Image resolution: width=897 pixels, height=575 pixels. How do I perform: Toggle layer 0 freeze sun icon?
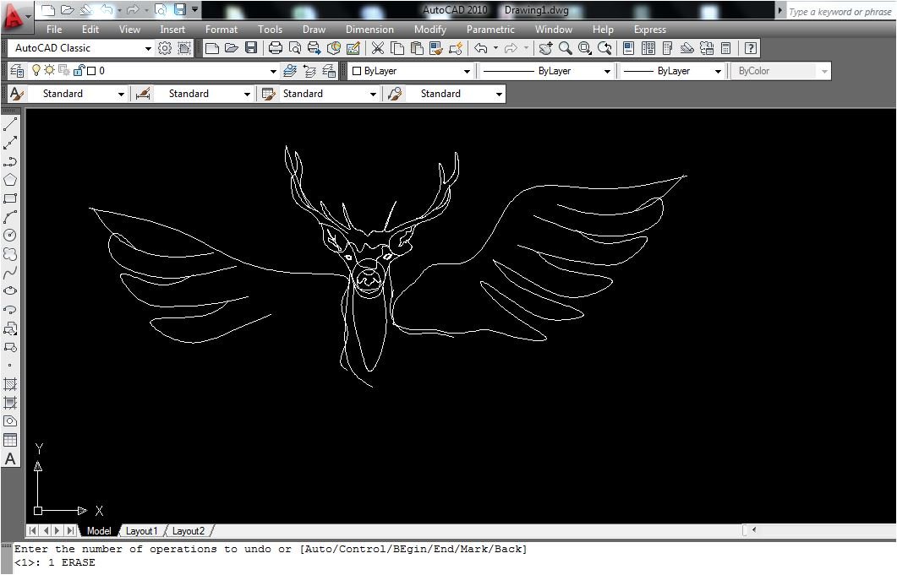pos(50,70)
